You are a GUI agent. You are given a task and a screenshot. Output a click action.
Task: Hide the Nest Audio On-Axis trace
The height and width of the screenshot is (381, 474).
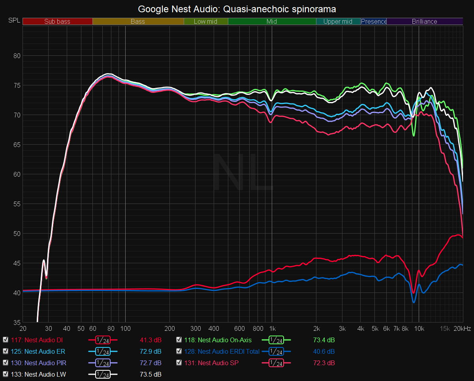click(179, 340)
